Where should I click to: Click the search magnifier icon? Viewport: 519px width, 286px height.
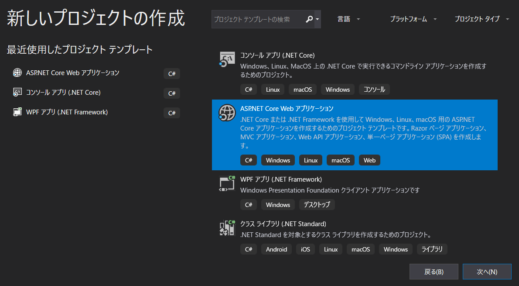point(309,19)
